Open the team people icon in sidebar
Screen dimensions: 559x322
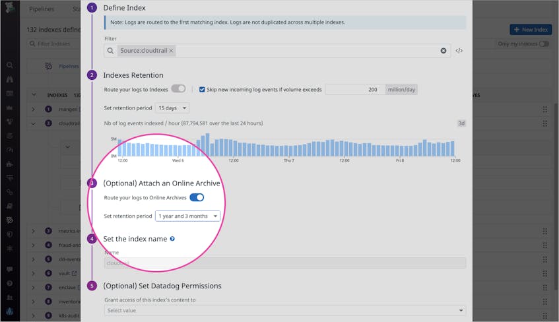point(10,298)
